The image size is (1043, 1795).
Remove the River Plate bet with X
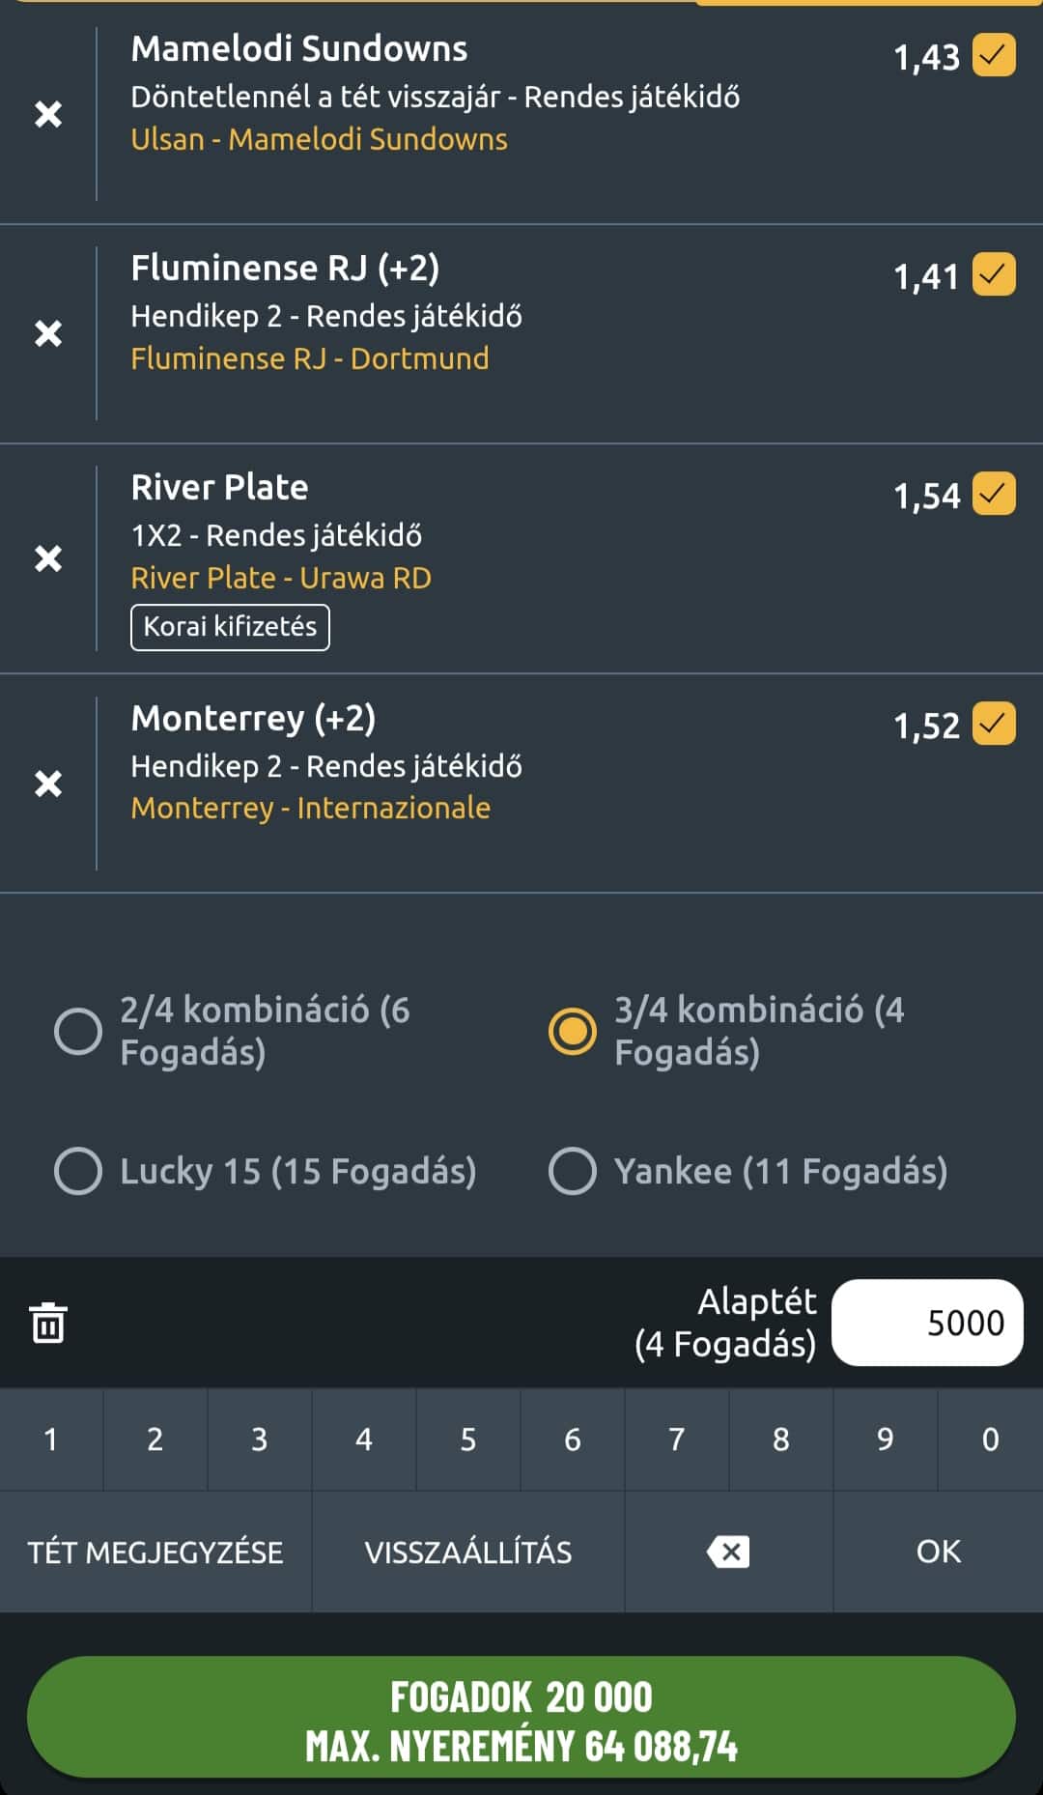click(48, 558)
